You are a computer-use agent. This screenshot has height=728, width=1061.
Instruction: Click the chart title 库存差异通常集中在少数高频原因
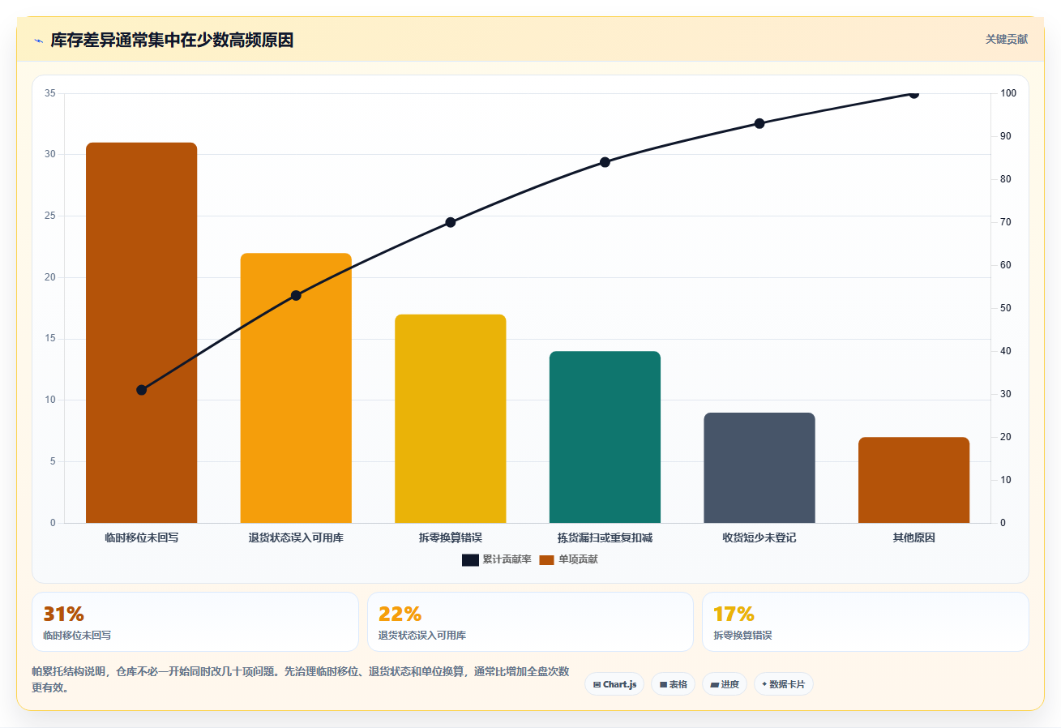(x=172, y=40)
